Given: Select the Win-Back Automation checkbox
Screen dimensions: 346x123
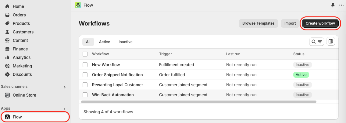Looking at the screenshot, I should click(85, 95).
